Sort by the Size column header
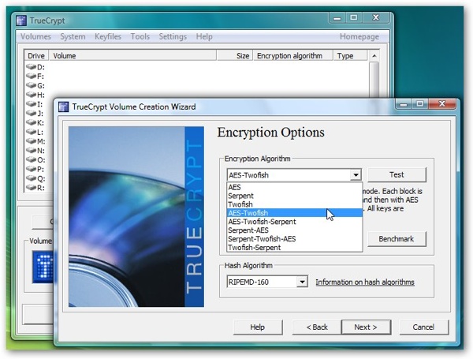The image size is (473, 359). (x=234, y=56)
